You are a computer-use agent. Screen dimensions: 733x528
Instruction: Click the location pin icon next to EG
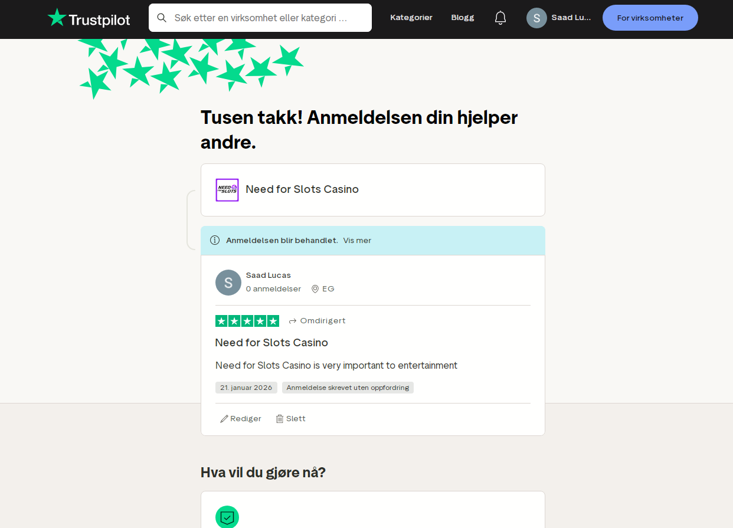pyautogui.click(x=315, y=289)
